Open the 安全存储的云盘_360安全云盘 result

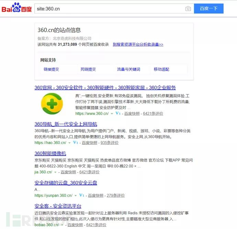(x=66, y=183)
